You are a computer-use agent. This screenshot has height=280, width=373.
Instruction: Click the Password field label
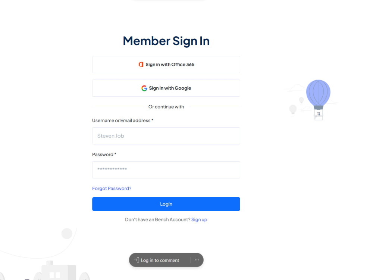(x=104, y=155)
